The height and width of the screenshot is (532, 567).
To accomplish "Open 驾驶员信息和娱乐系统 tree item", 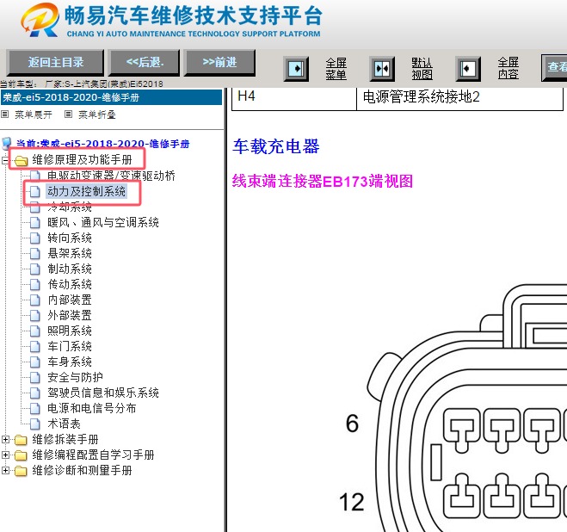I will coord(103,393).
